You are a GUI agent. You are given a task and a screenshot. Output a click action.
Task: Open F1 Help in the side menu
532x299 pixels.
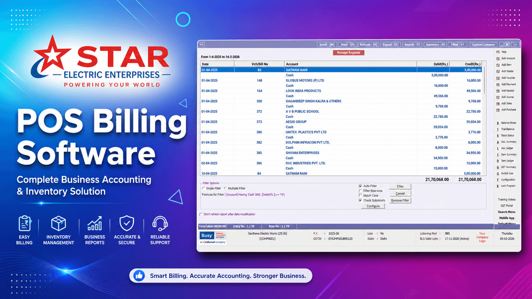pyautogui.click(x=501, y=52)
